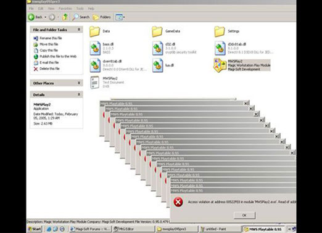Screen dimensions: 322x233
Task: Click 'Date Modified: Today, February' details text
Action: point(56,114)
